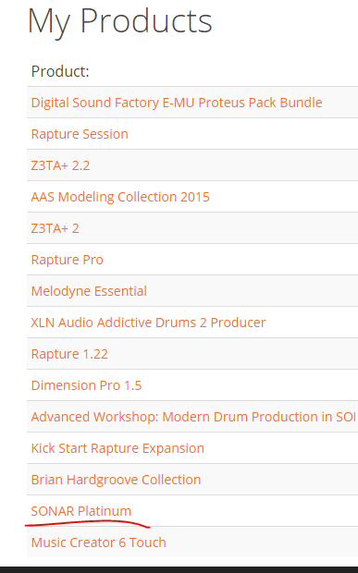This screenshot has height=573, width=358.
Task: Click blank row space beside Melodyne Essential
Action: 253,291
